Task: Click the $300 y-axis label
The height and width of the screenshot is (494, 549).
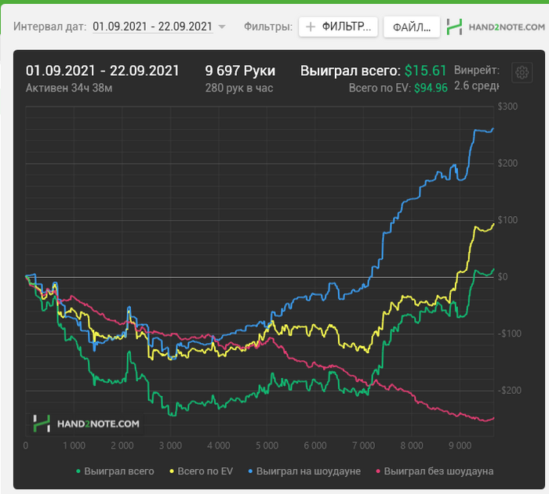Action: 507,106
